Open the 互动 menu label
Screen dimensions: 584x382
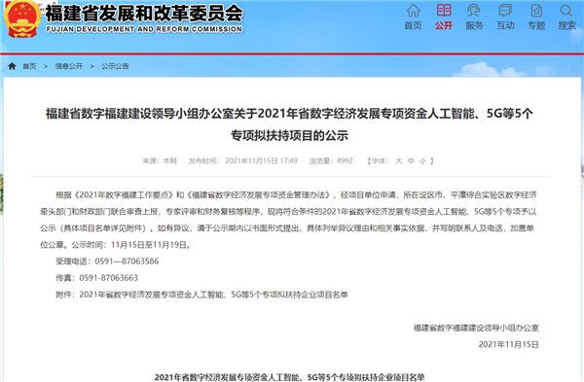point(505,25)
